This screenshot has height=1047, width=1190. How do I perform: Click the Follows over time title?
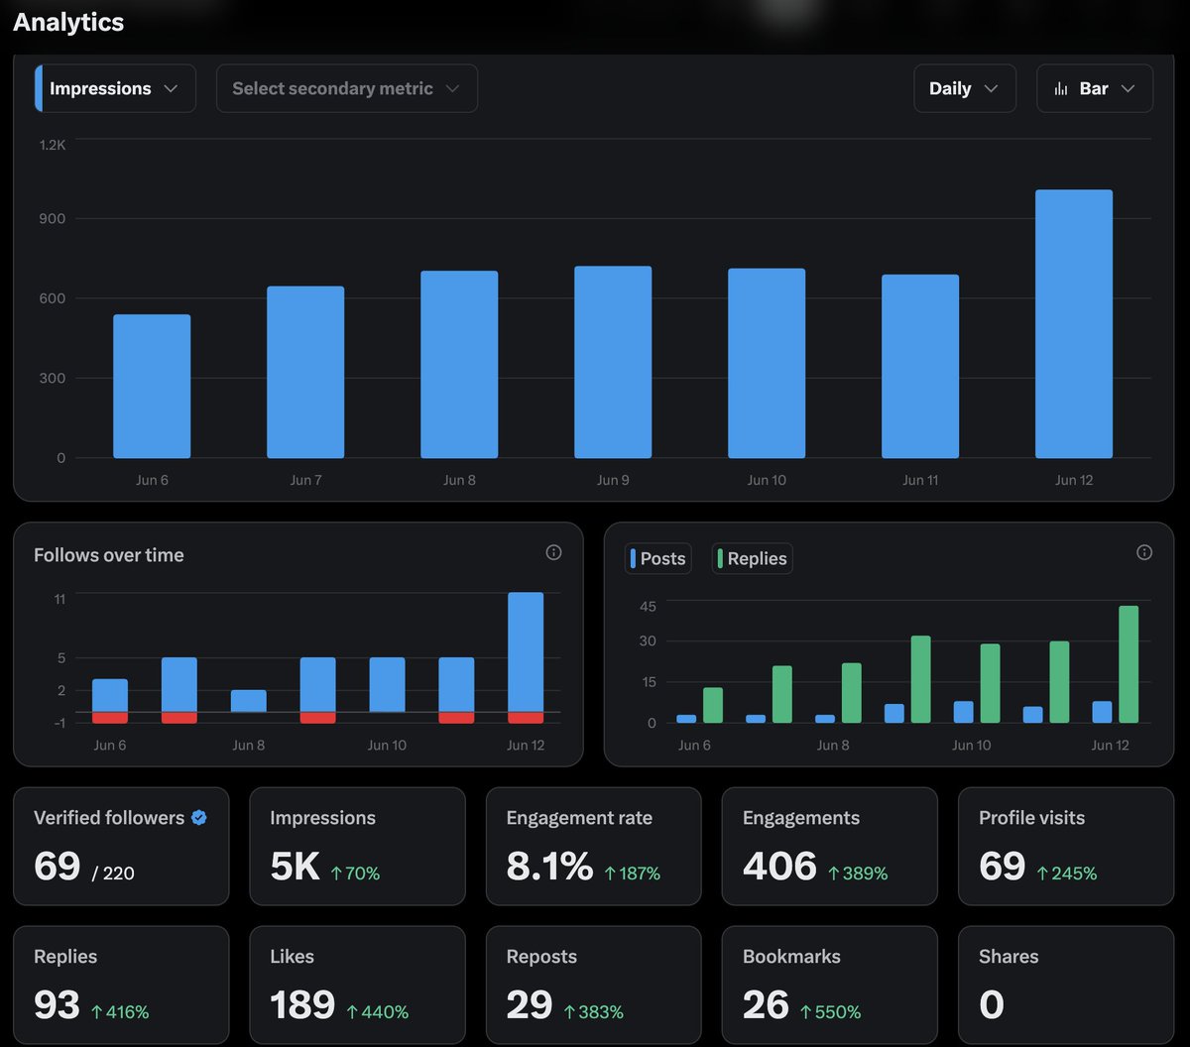(x=109, y=555)
